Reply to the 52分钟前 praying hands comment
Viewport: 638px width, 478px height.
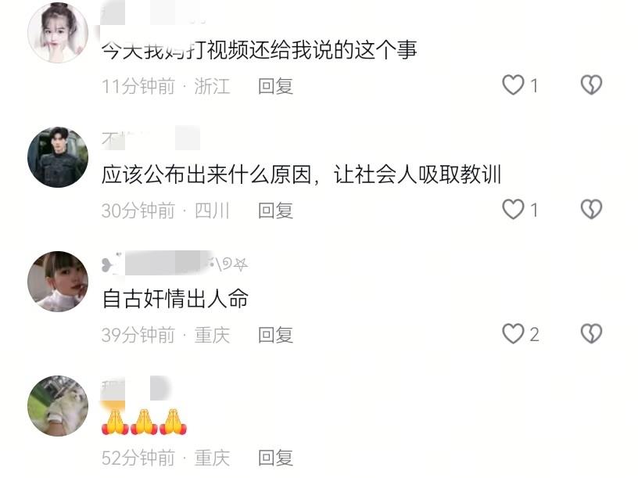click(x=275, y=458)
